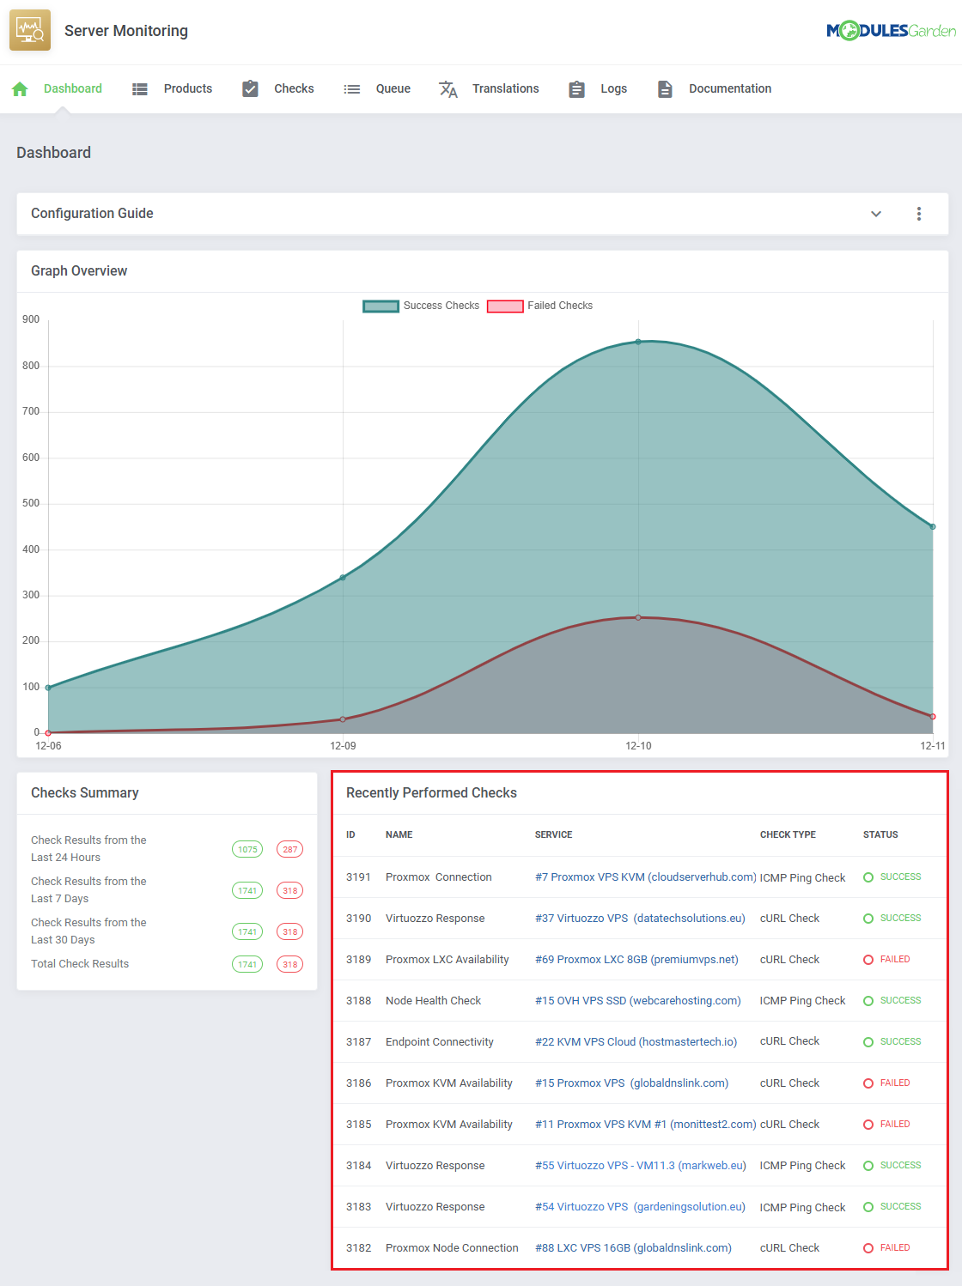Open service #69 Proxmox LXC 8GB link
The width and height of the screenshot is (962, 1286).
point(636,960)
